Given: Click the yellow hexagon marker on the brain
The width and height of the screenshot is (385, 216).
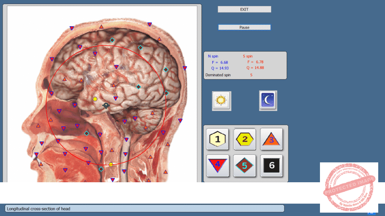Looking at the screenshot, I should point(95,99).
